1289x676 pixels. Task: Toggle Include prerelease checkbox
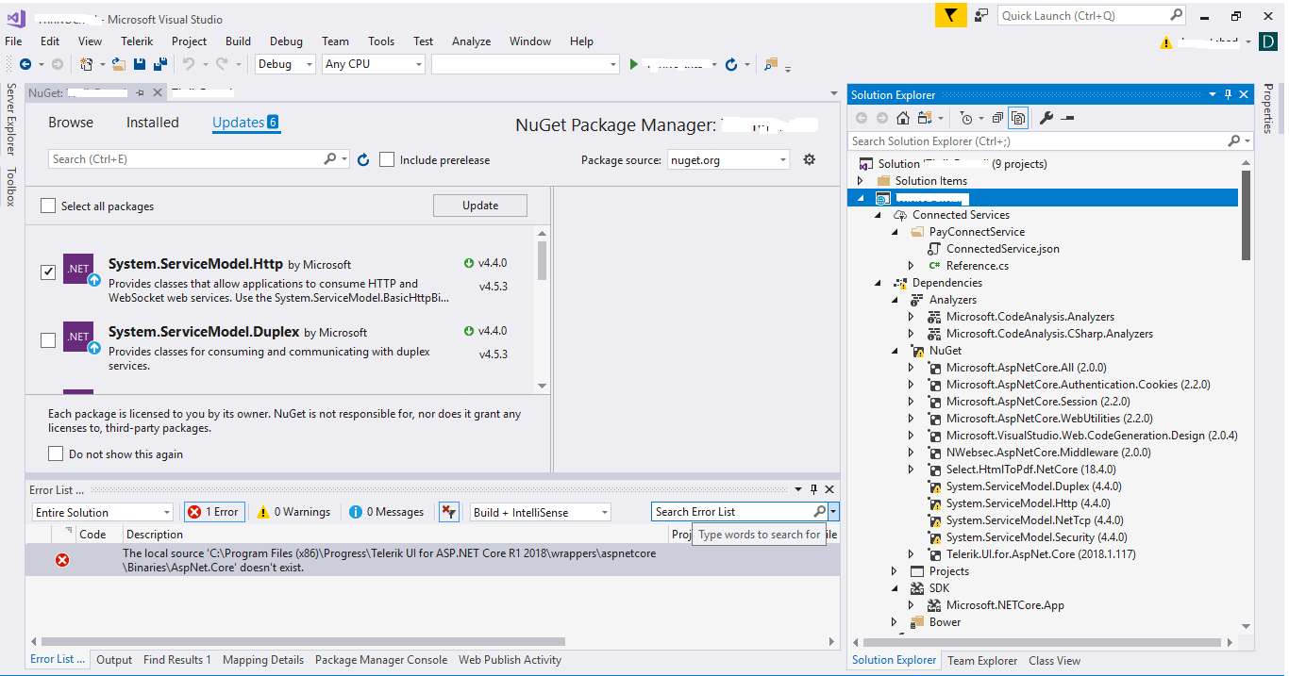[x=387, y=159]
